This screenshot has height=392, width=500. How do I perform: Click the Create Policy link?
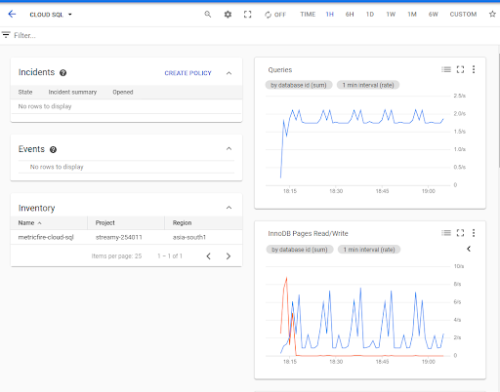tap(187, 73)
